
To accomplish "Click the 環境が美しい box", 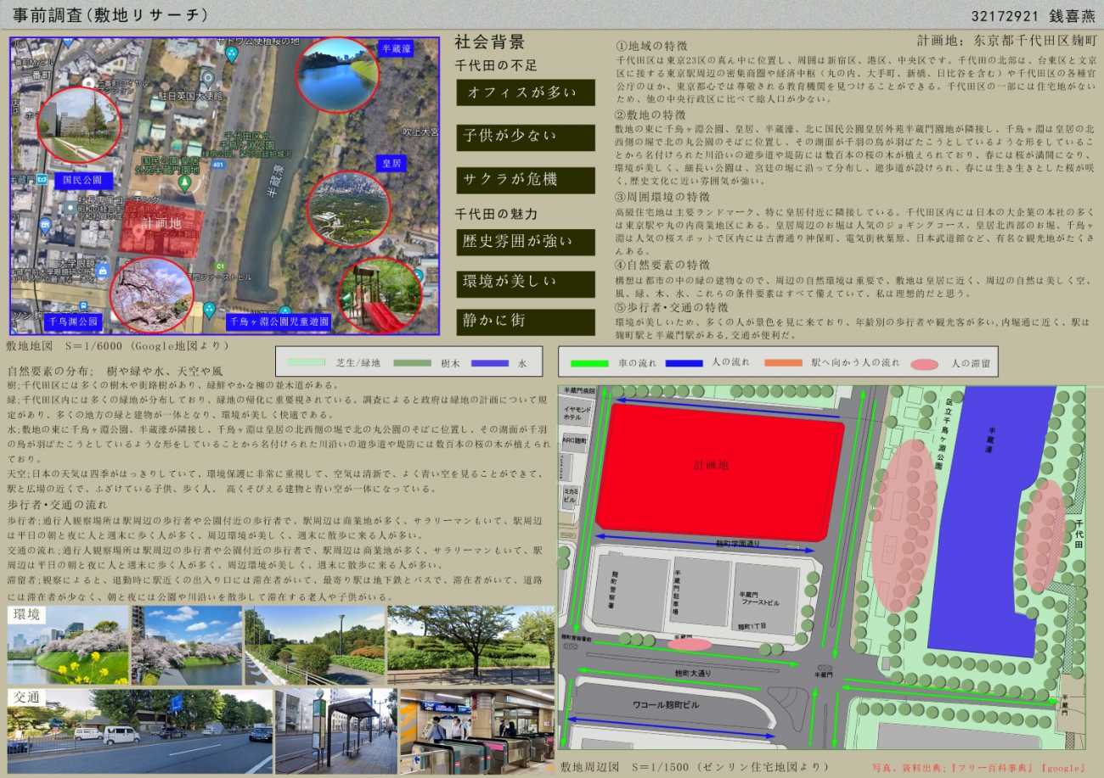I will pyautogui.click(x=525, y=283).
